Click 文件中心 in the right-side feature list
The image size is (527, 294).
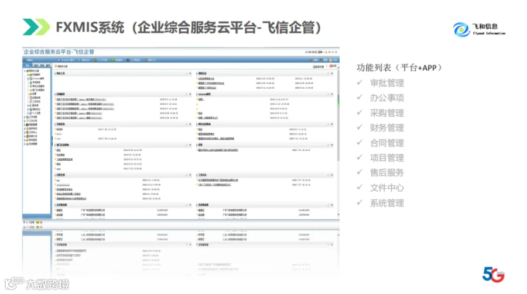click(387, 188)
